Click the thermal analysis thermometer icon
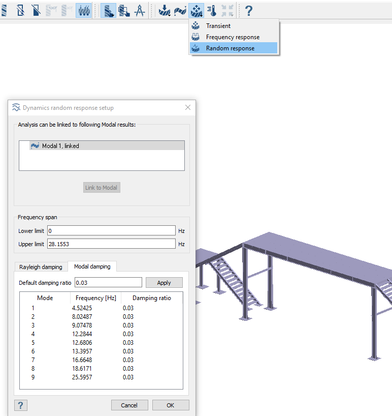The height and width of the screenshot is (416, 392). (x=212, y=10)
